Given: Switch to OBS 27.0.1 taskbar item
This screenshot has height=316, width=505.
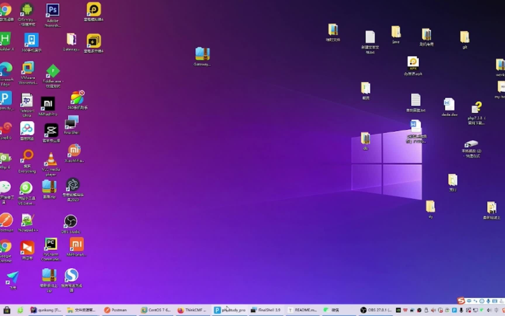Looking at the screenshot, I should pos(376,310).
